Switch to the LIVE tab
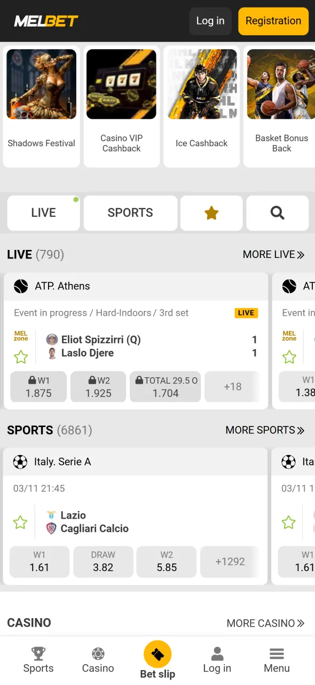Screen dimensions: 315x685 coord(43,212)
